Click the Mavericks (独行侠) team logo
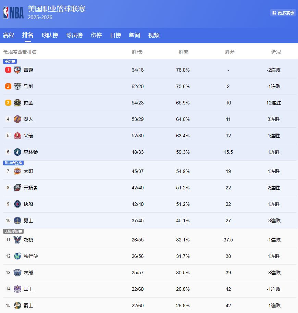Viewport: 298px width, 313px height. [x=17, y=256]
